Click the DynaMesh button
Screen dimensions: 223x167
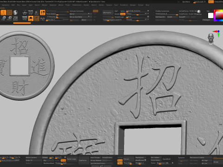[x=168, y=159]
